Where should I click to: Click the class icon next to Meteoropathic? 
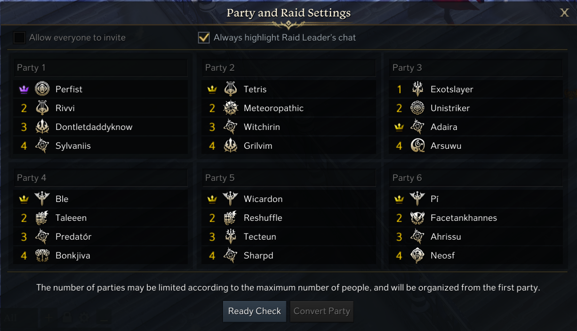231,108
